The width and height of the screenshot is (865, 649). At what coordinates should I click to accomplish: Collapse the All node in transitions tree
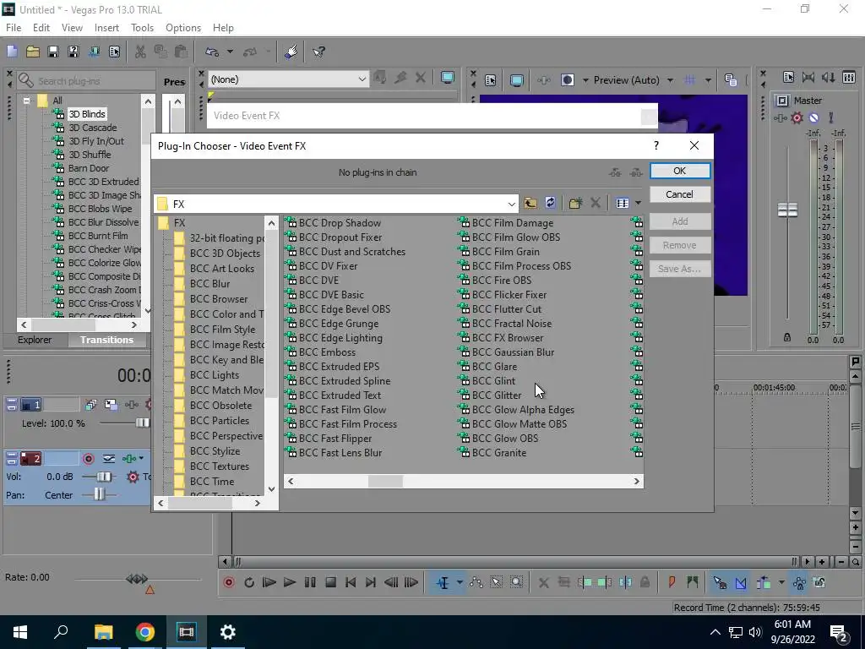[x=26, y=101]
